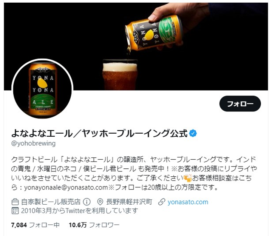
Task: Click the poured beer glass in banner
Action: click(x=120, y=75)
